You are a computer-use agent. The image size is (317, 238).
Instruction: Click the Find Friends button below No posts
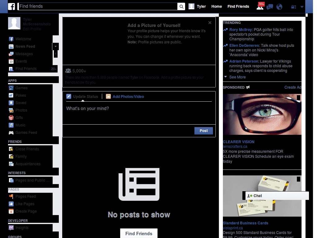(139, 234)
